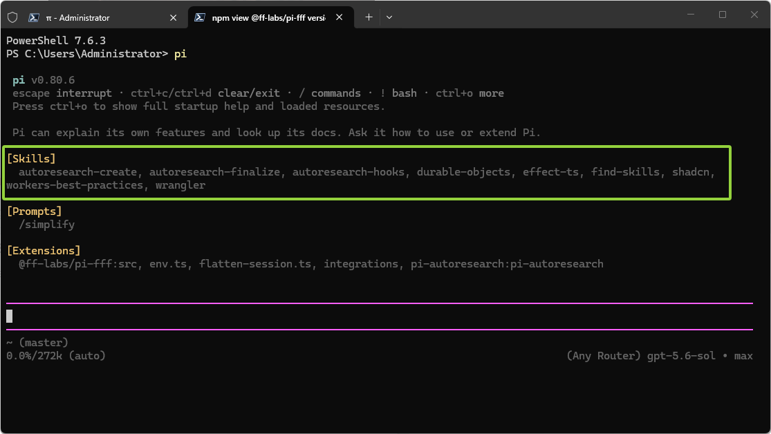This screenshot has height=434, width=771.
Task: Close the terminal window
Action: tap(754, 15)
